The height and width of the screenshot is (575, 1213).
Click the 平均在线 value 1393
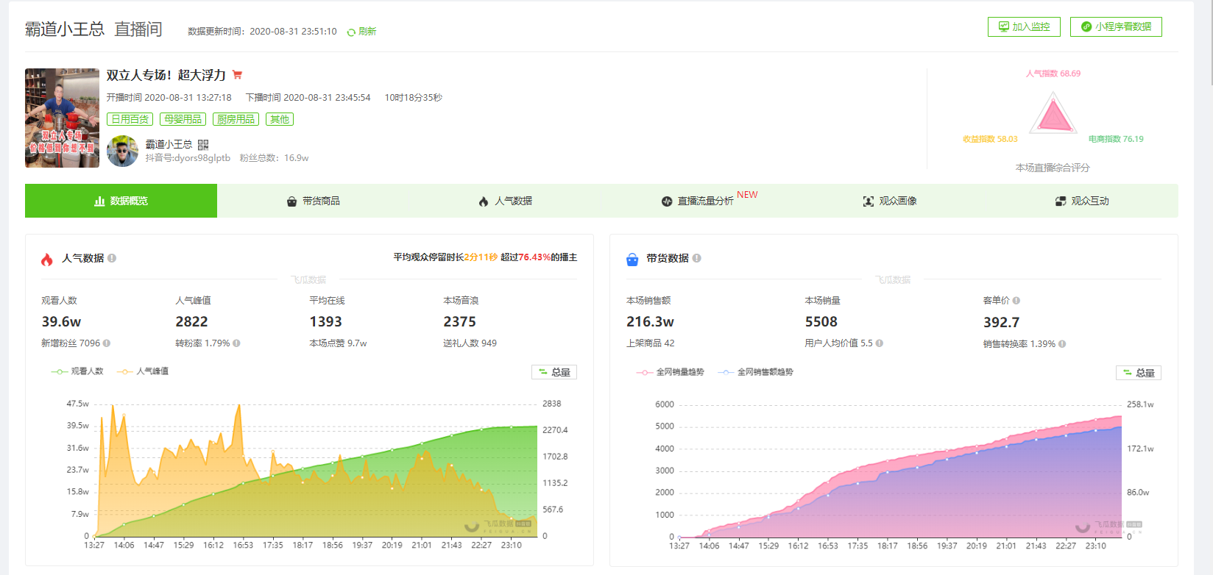pyautogui.click(x=325, y=322)
